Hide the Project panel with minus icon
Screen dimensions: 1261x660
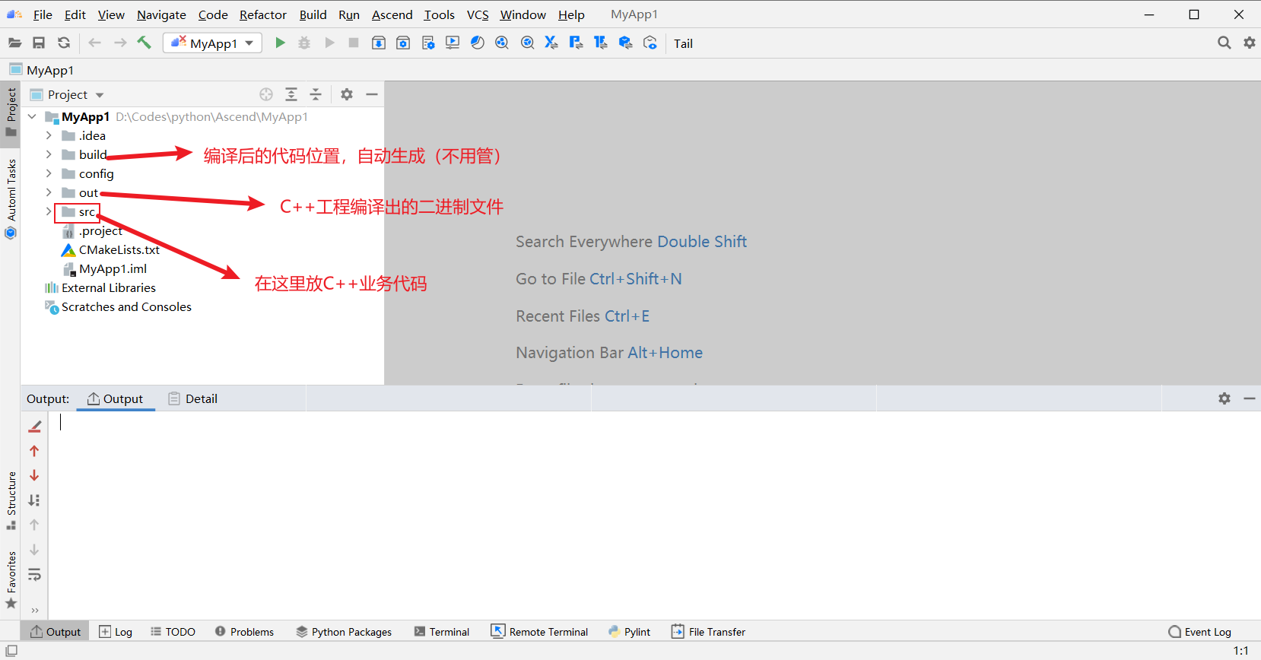372,94
